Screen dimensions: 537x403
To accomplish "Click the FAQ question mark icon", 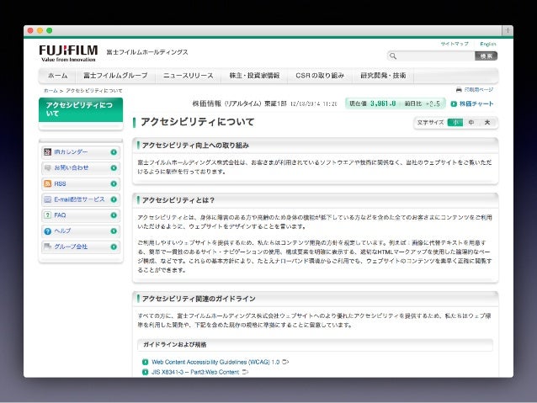I will [48, 215].
